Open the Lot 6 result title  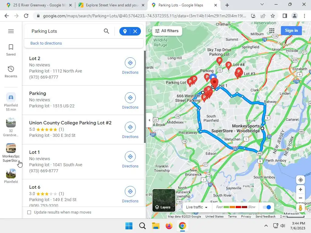click(35, 187)
